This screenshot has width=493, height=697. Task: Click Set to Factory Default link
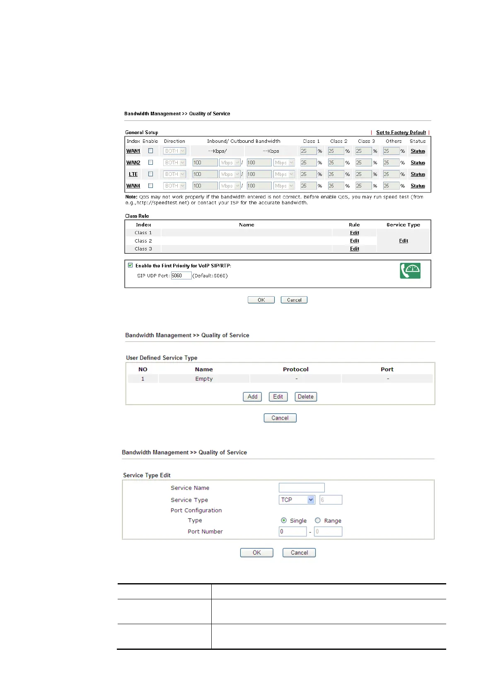click(401, 132)
